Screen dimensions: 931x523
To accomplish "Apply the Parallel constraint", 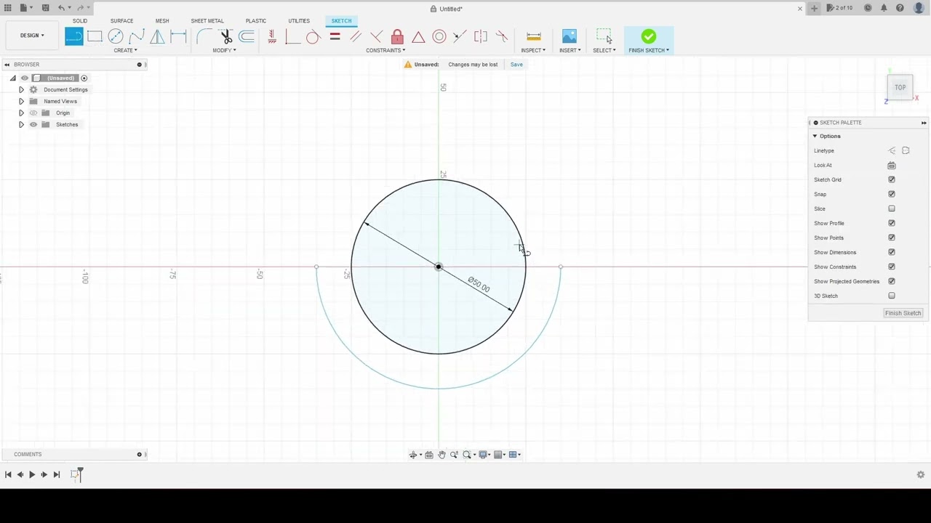I will 356,36.
